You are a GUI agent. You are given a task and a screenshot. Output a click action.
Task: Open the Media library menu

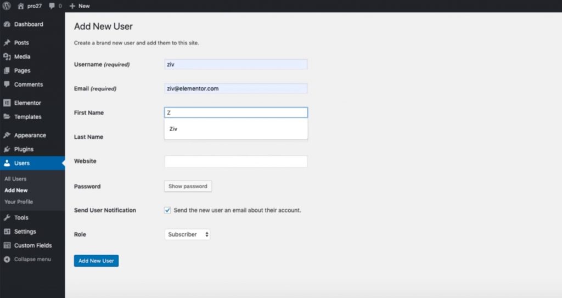pyautogui.click(x=22, y=57)
